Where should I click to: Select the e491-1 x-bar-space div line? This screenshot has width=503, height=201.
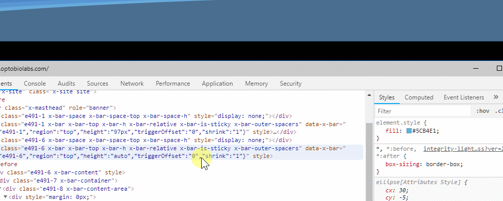[146, 116]
